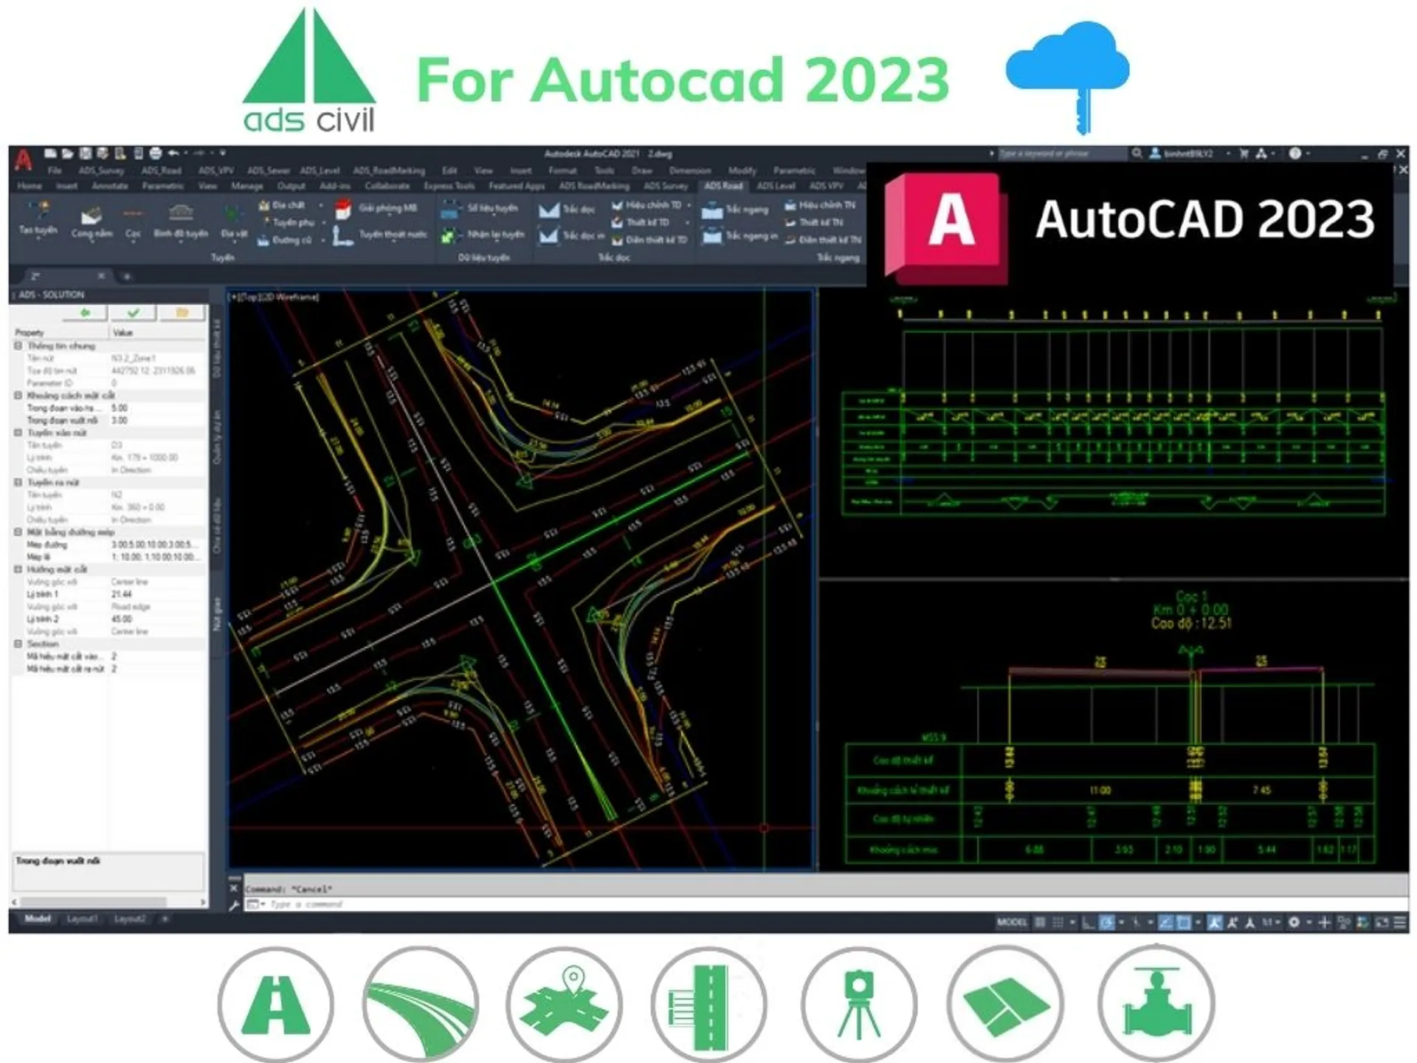Switch to the ADS RoadMarking ribbon tab
1417x1063 pixels.
click(594, 186)
